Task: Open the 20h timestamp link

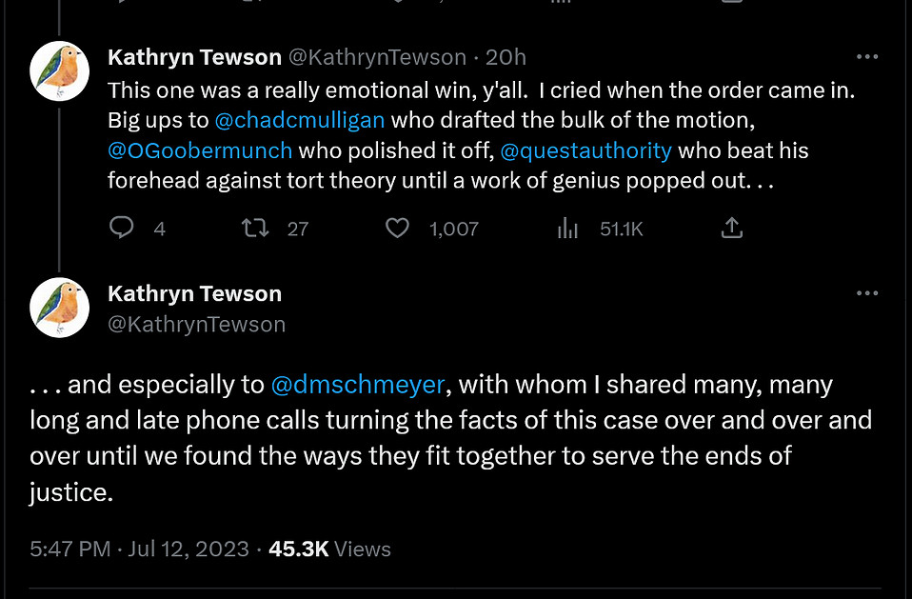Action: (x=506, y=57)
